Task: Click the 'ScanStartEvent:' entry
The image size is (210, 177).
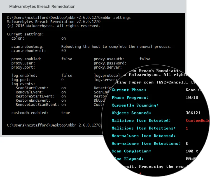Action: (32, 88)
